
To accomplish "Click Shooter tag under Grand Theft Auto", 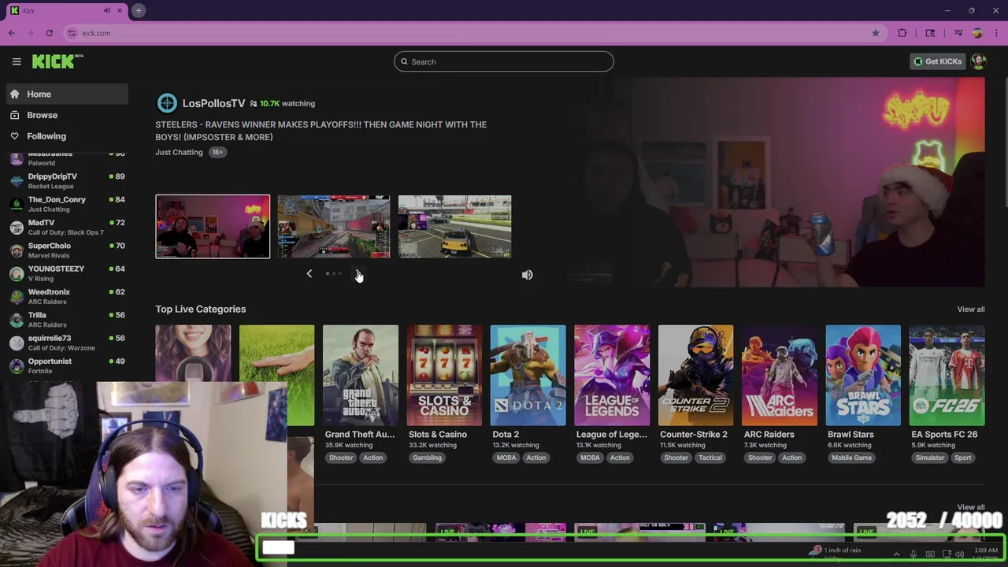I will 341,458.
